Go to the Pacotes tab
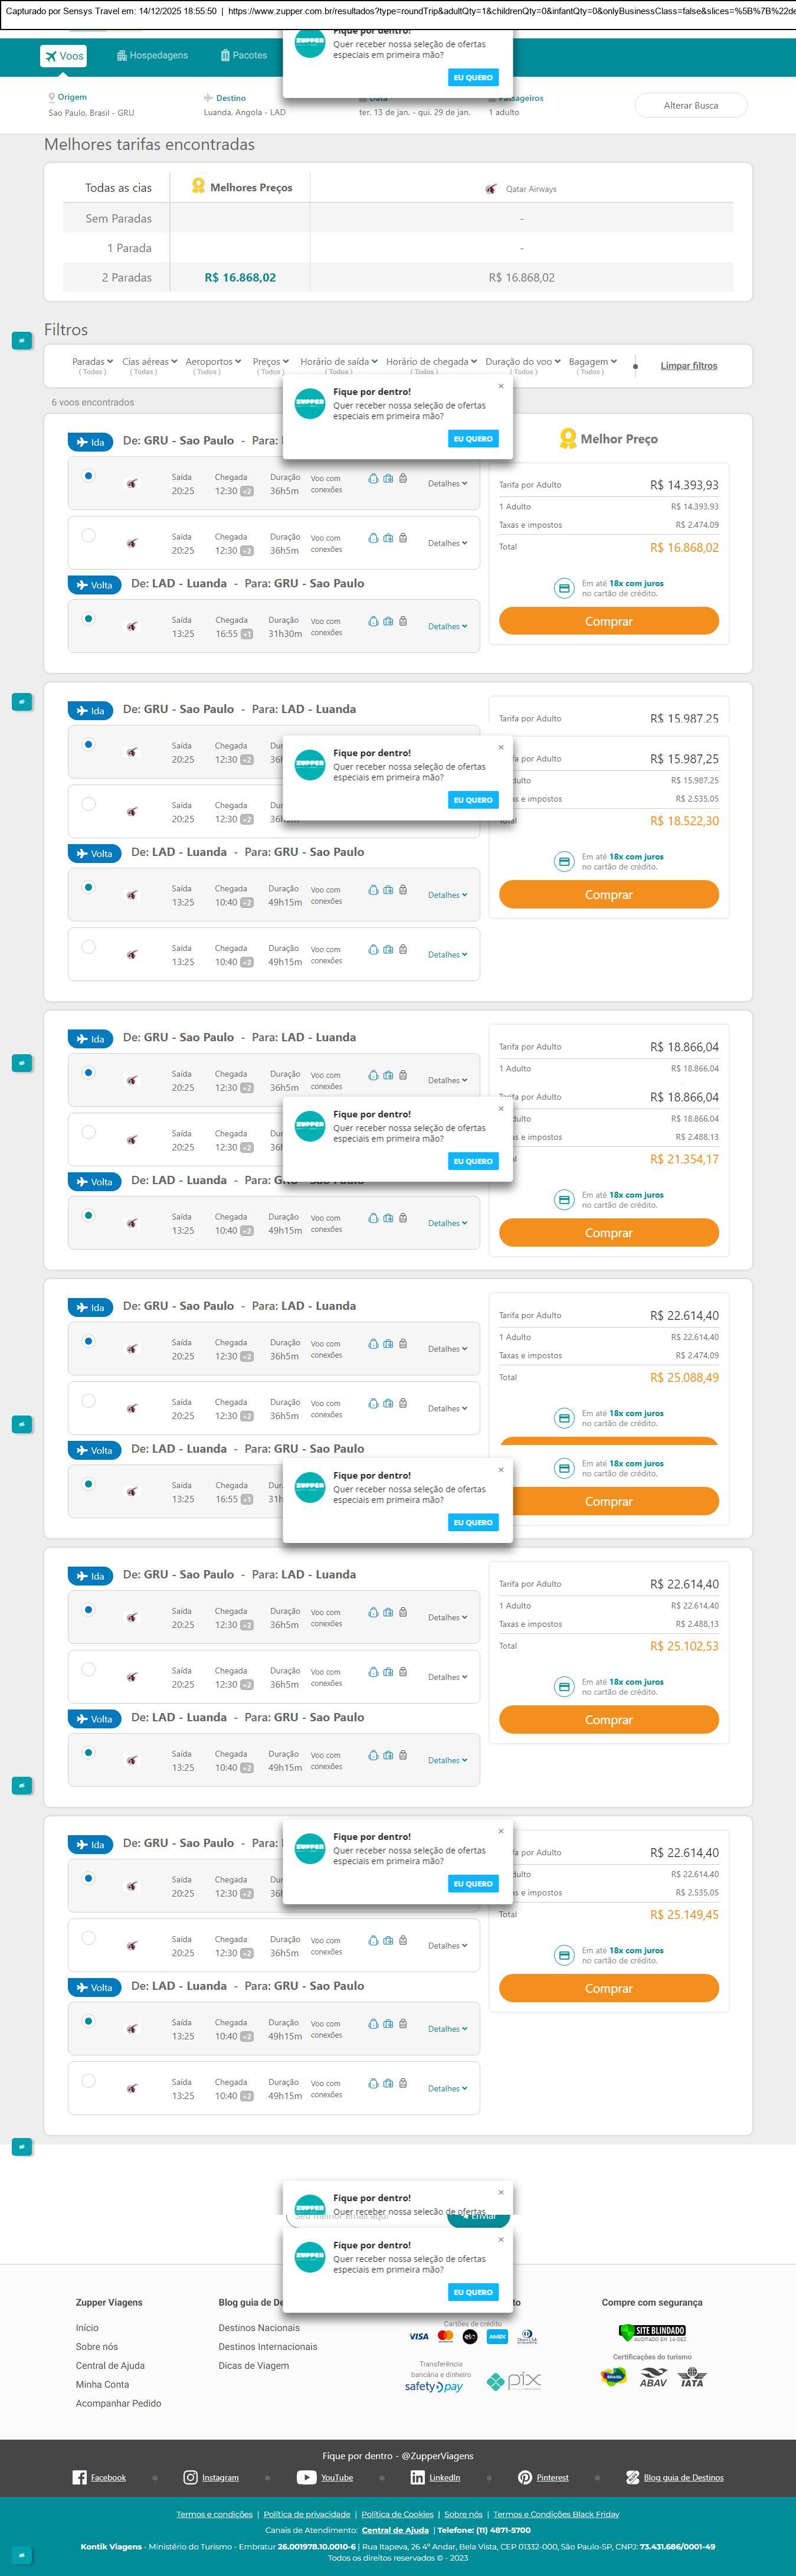This screenshot has width=796, height=2576. pyautogui.click(x=243, y=56)
